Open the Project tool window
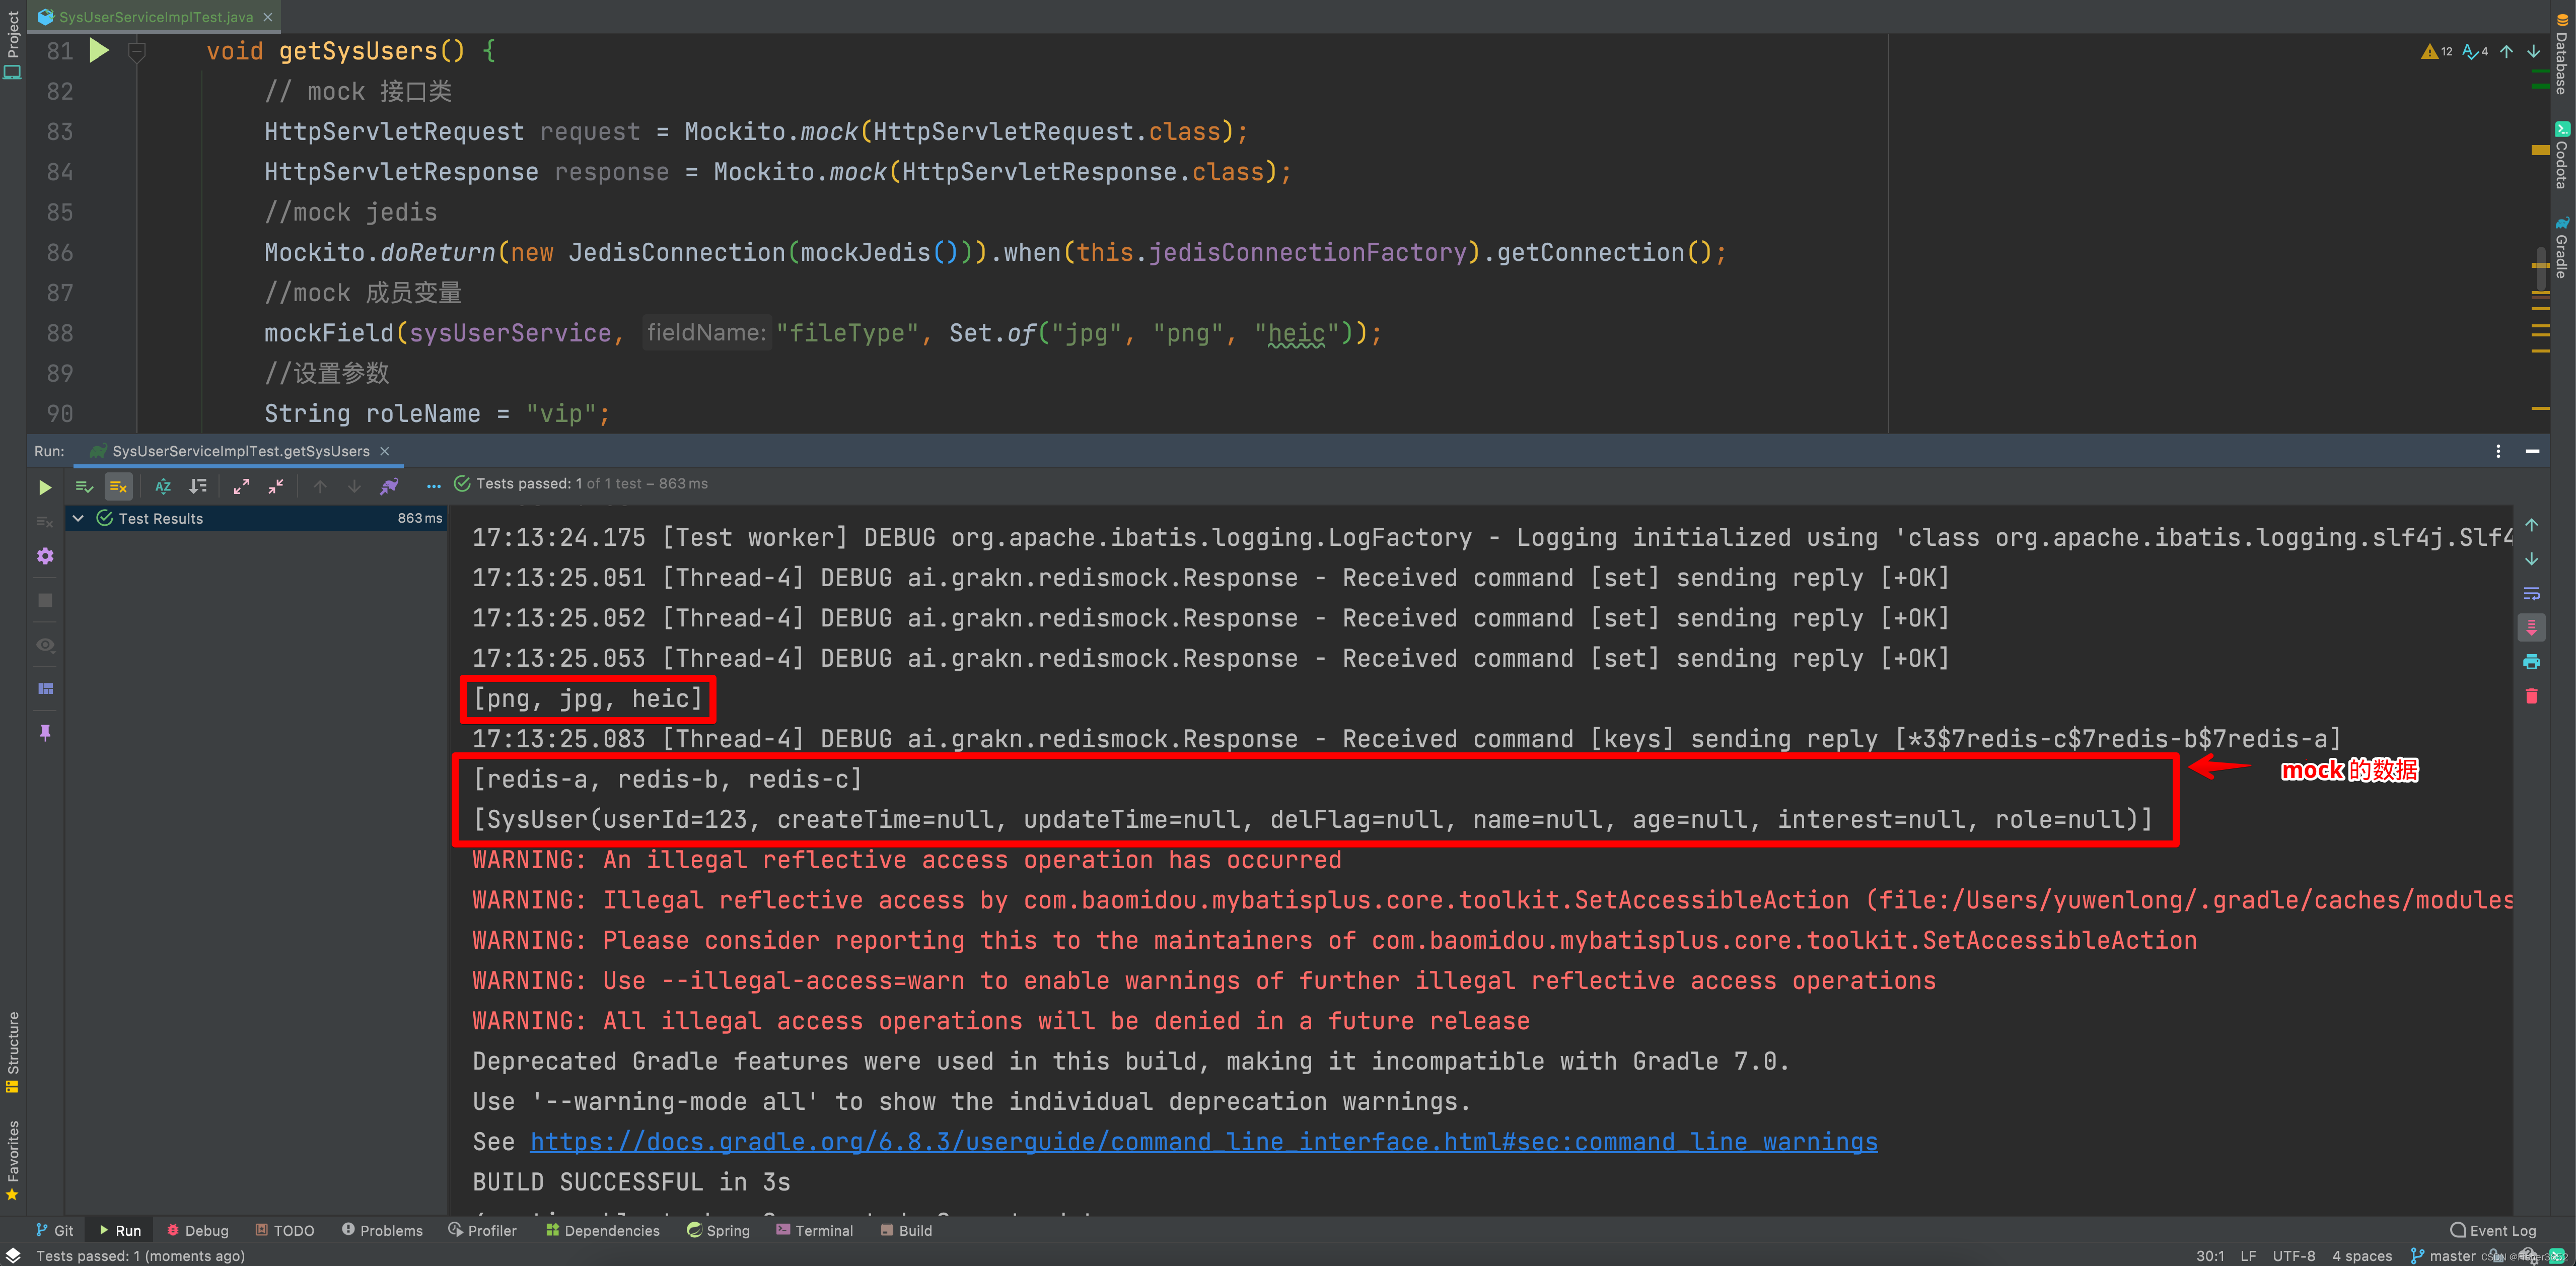The image size is (2576, 1266). coord(12,44)
